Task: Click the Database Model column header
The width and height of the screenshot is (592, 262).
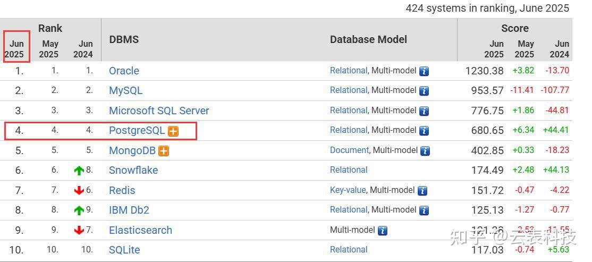Action: [x=368, y=40]
